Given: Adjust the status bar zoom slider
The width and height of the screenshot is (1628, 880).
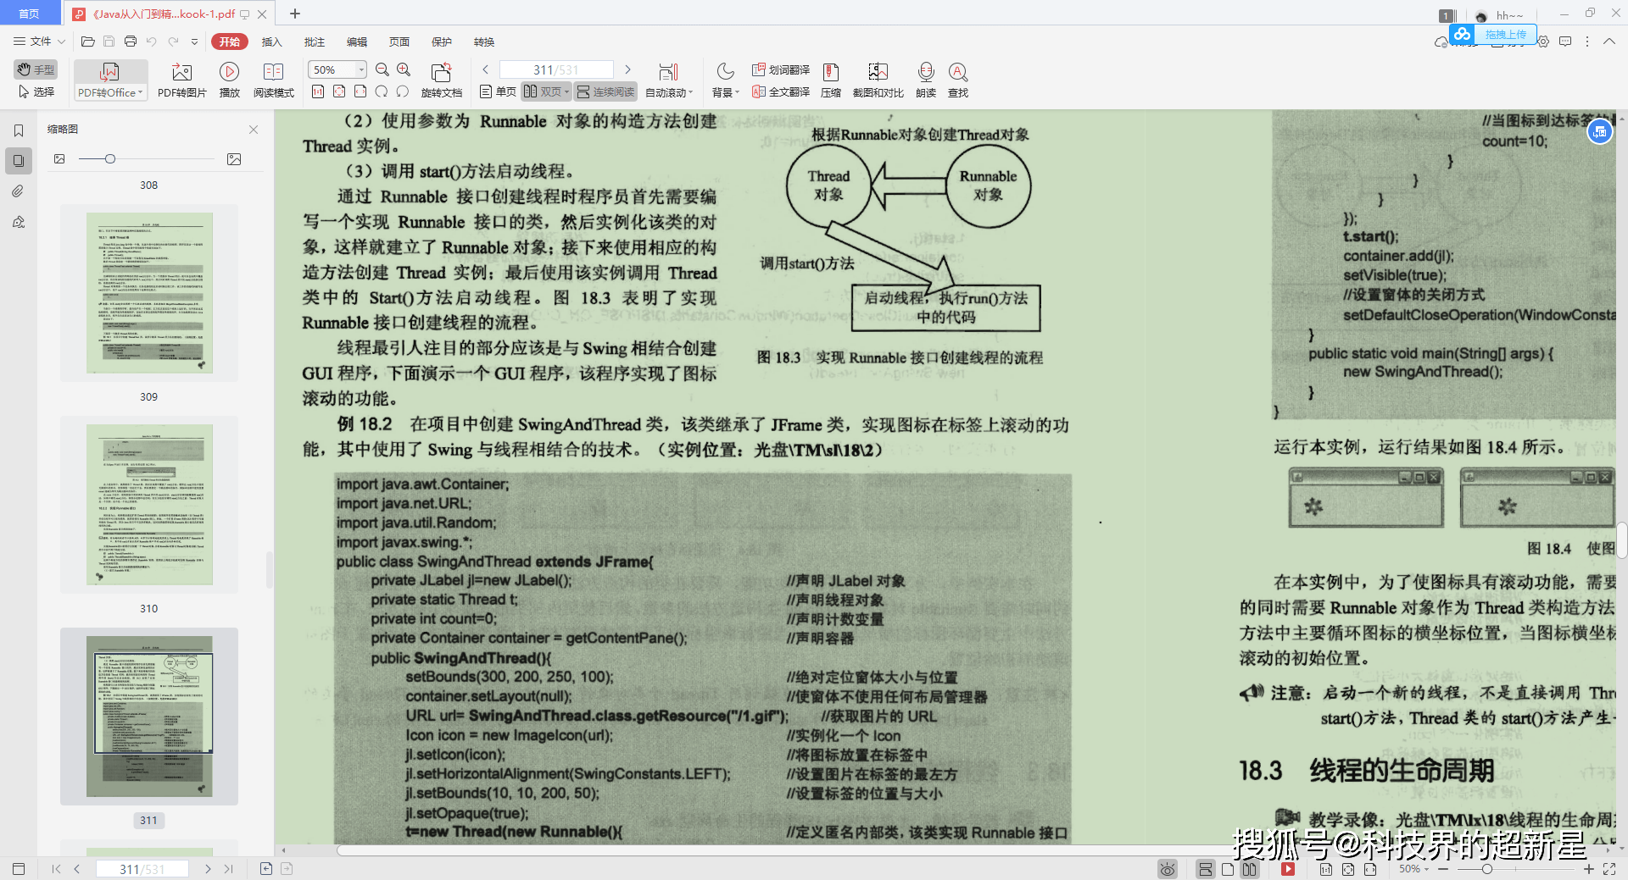Looking at the screenshot, I should coord(1486,869).
